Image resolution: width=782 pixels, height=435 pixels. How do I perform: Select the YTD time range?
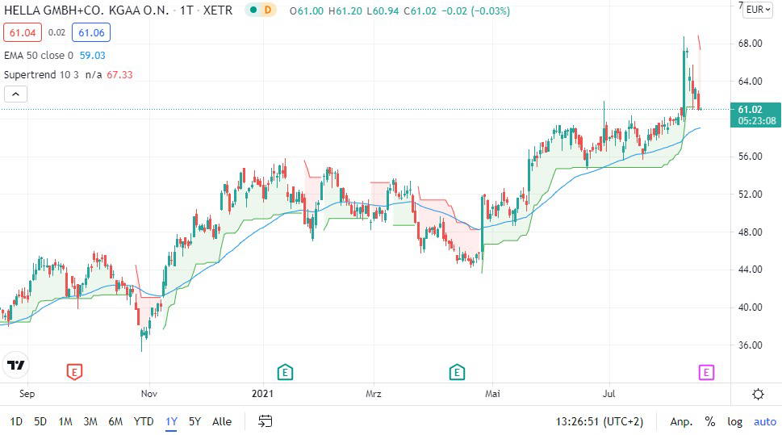pos(144,421)
